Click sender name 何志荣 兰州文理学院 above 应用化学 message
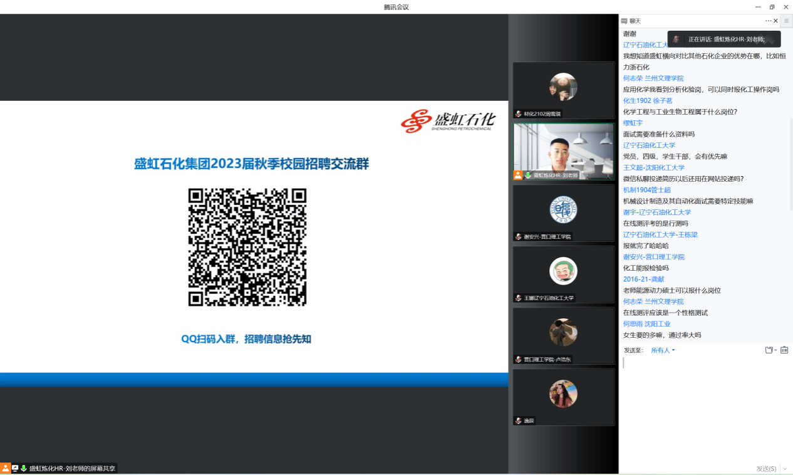 tap(653, 78)
